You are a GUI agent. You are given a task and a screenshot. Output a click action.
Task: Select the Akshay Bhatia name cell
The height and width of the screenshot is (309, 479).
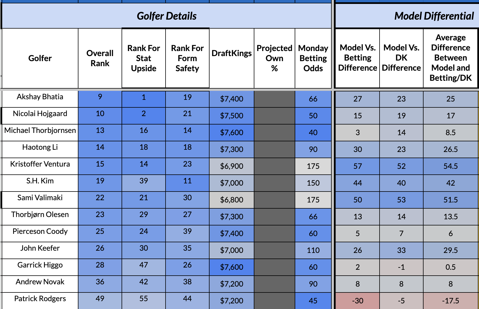pos(40,97)
